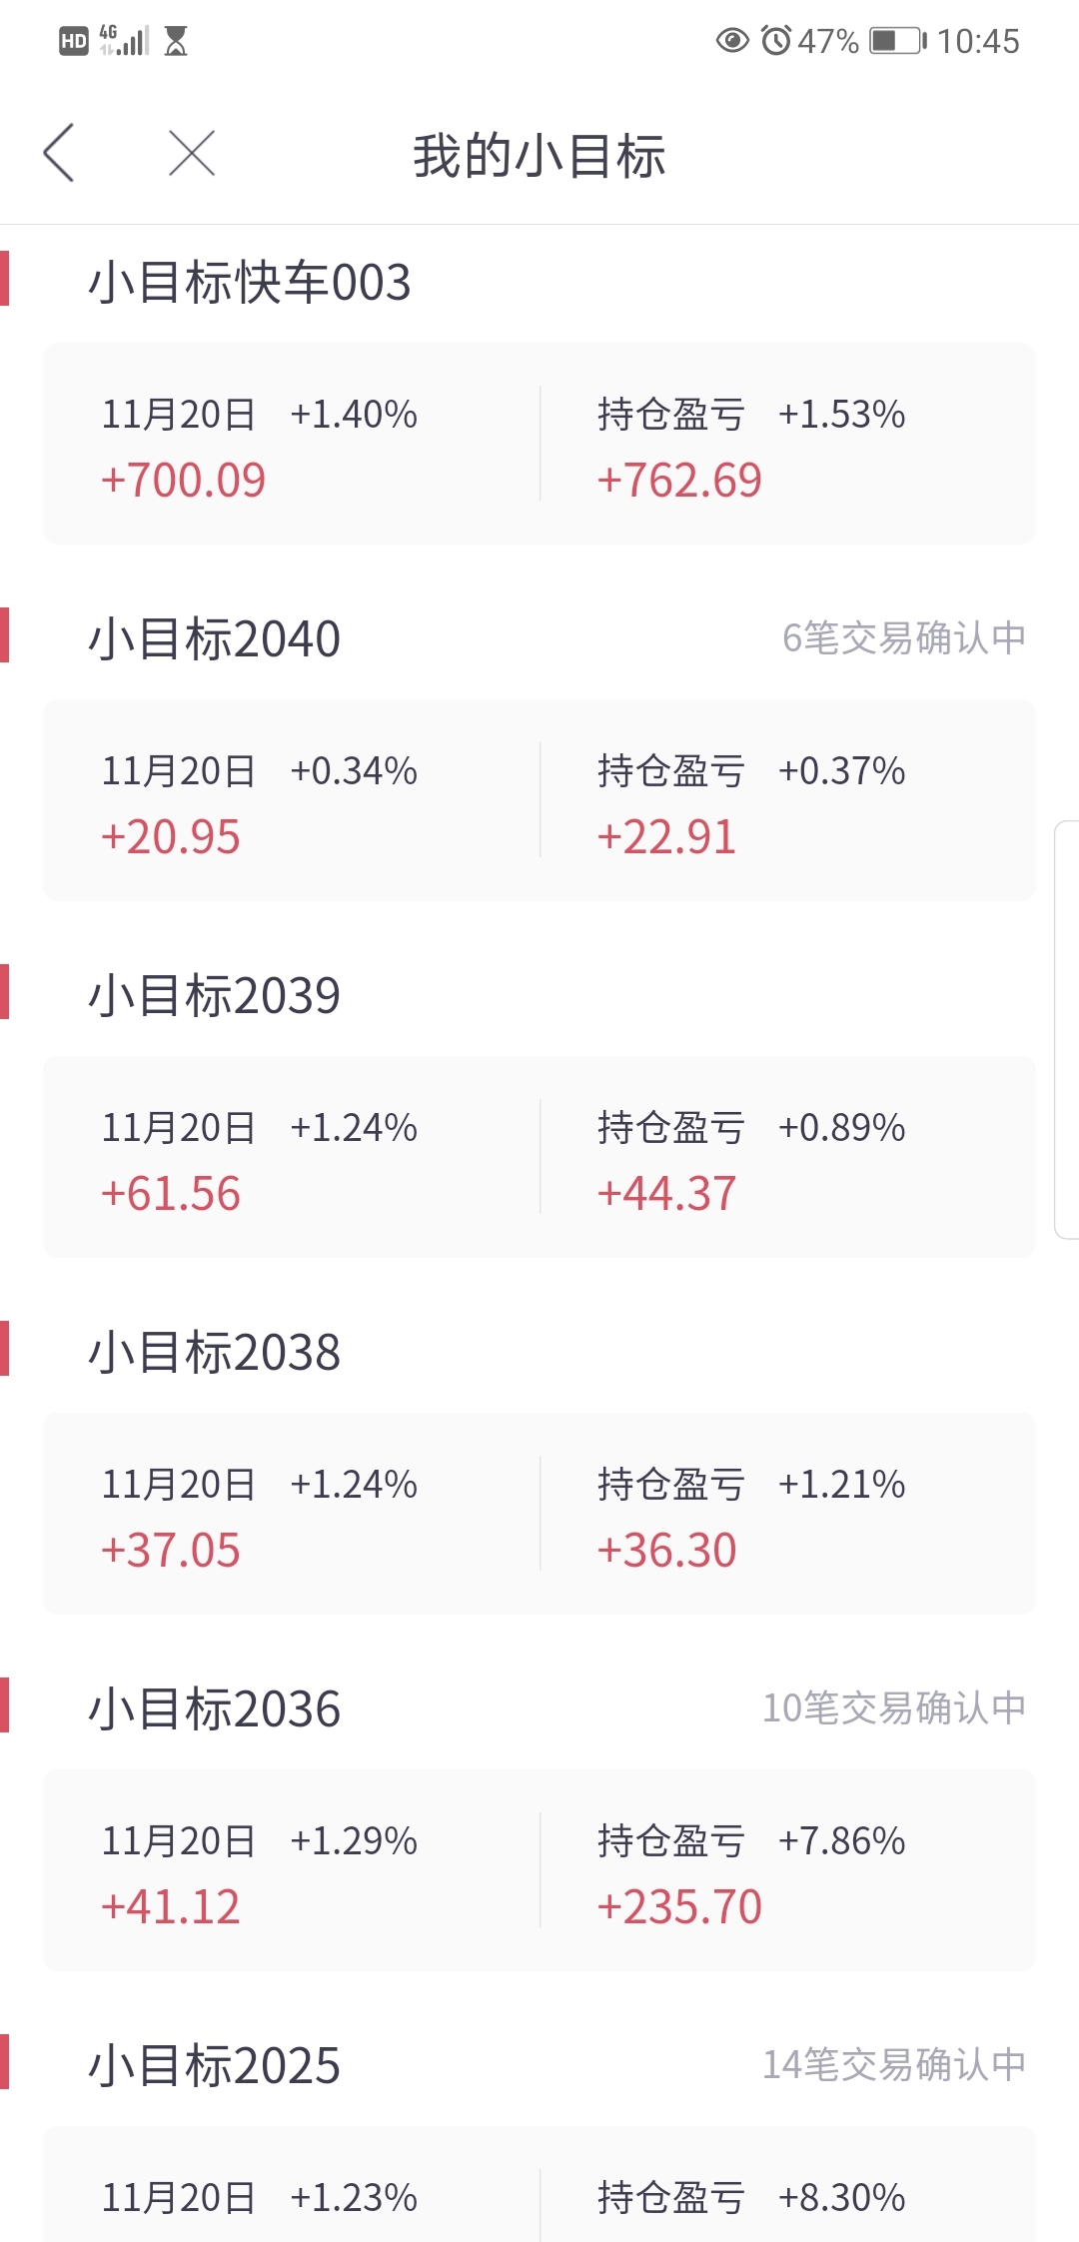
Task: View 14笔交易确认中 pending trades
Action: (894, 2064)
